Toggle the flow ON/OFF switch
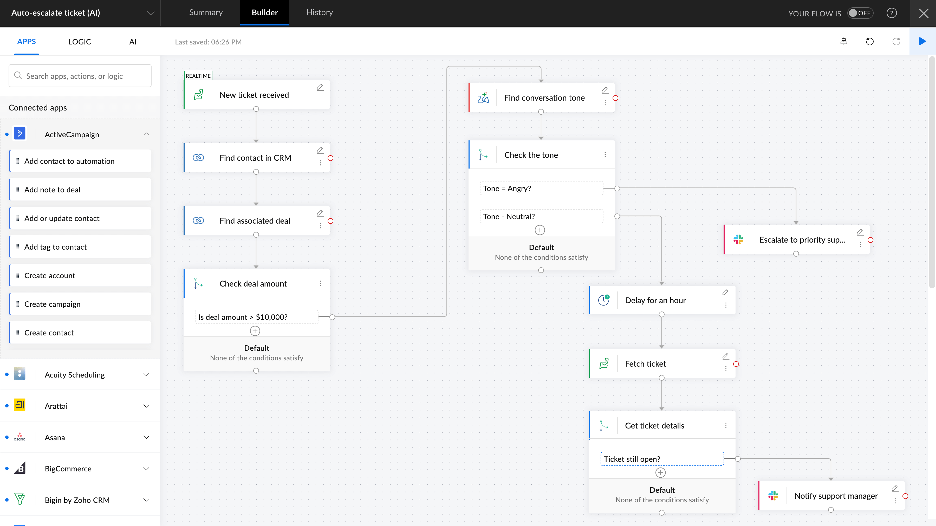This screenshot has height=526, width=936. [x=860, y=13]
